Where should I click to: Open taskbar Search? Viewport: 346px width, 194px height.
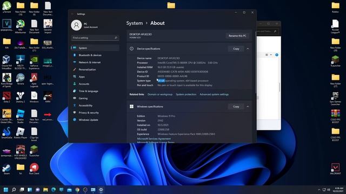[x=14, y=190]
